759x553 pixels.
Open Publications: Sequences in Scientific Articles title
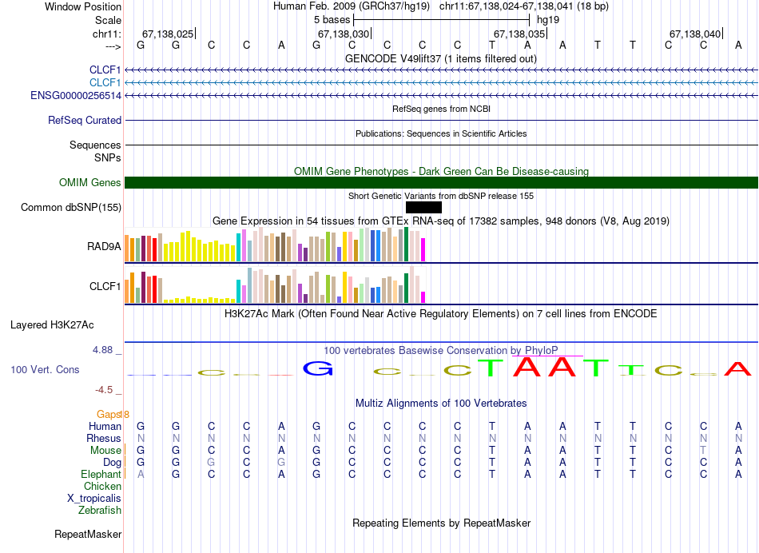click(441, 133)
